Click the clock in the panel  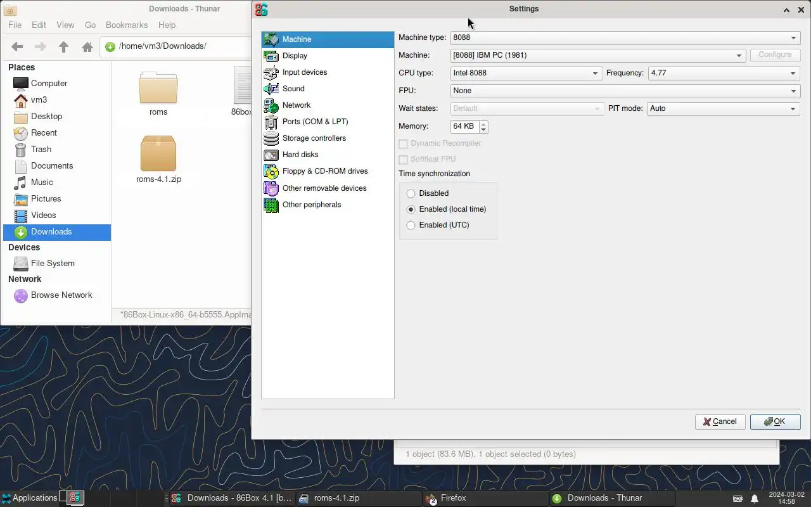tap(786, 498)
